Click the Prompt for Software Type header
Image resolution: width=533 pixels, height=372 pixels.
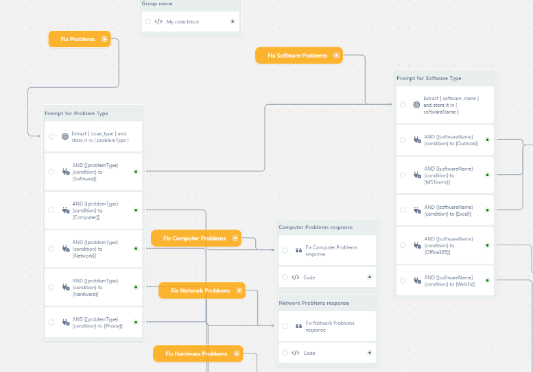point(429,79)
